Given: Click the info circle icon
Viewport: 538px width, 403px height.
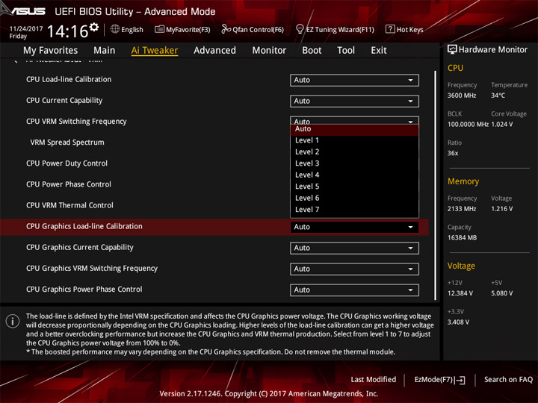Looking at the screenshot, I should 13,321.
